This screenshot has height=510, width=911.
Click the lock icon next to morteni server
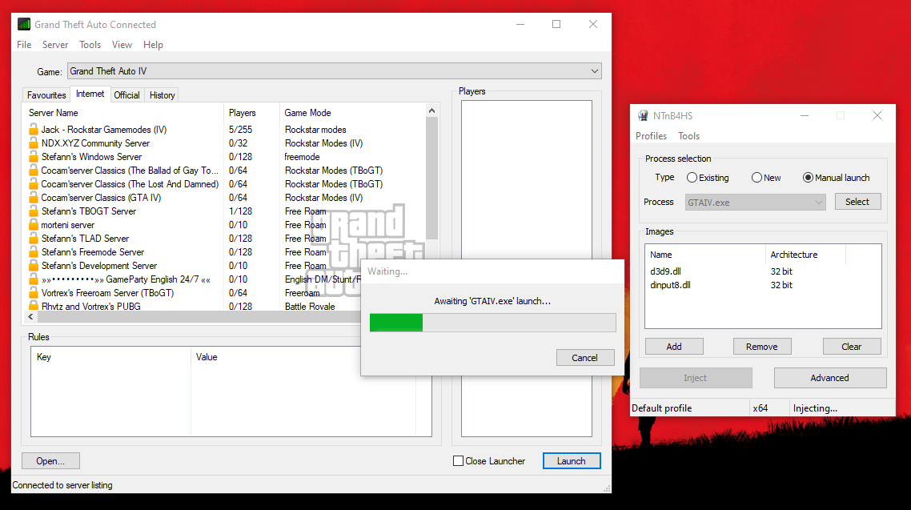(x=34, y=225)
